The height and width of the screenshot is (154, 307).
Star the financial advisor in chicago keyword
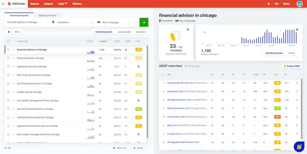tap(14, 50)
